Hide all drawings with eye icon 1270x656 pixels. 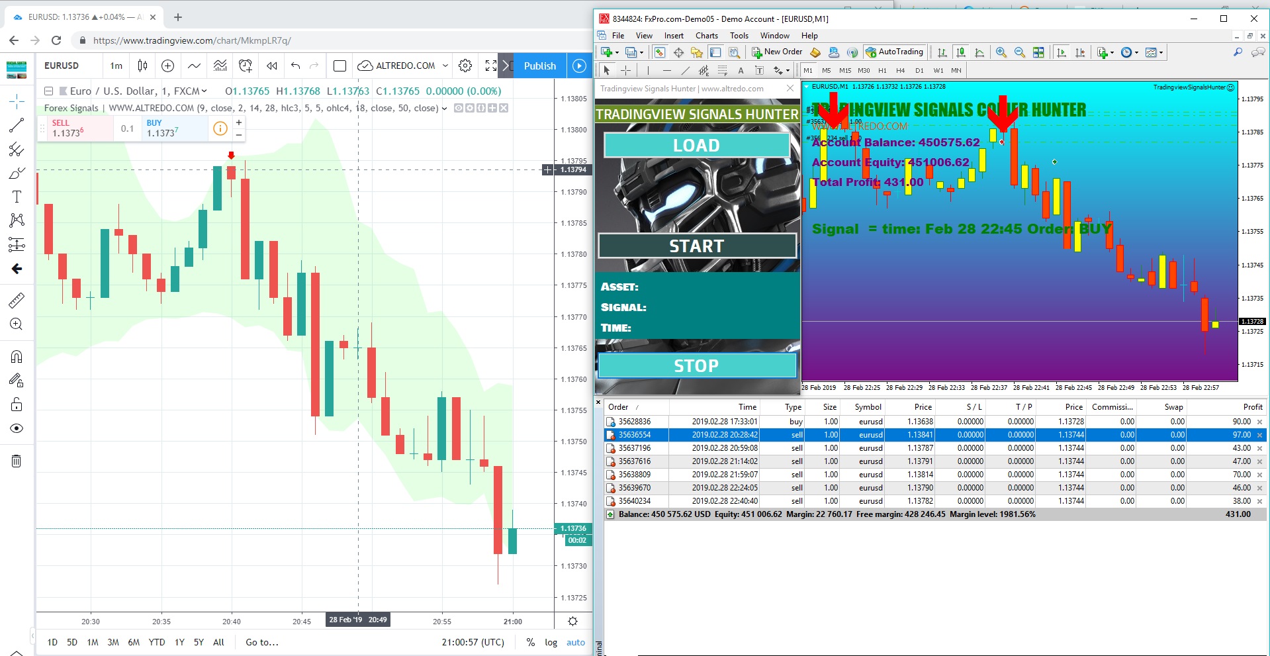(x=17, y=428)
